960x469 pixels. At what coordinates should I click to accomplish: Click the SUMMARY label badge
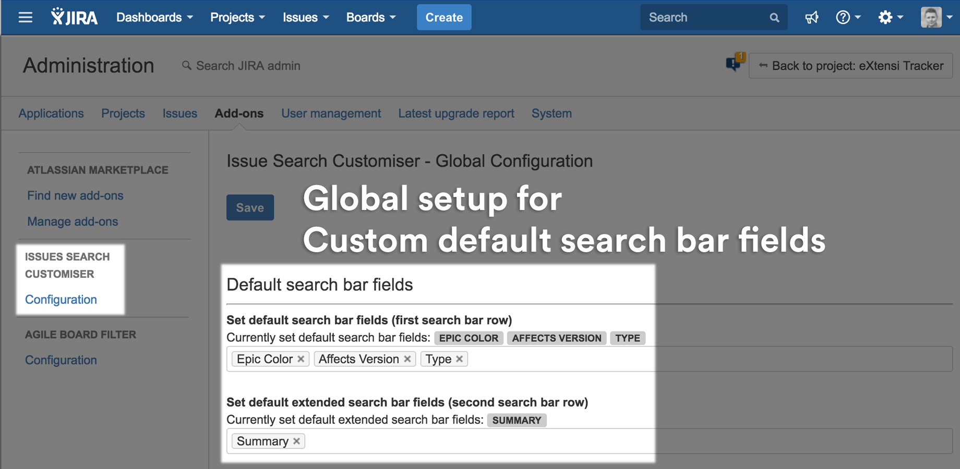point(517,421)
